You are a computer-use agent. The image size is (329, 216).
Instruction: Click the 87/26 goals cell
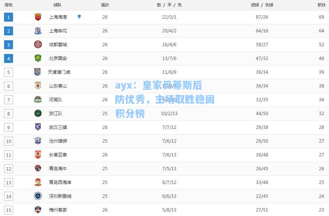coord(262,17)
